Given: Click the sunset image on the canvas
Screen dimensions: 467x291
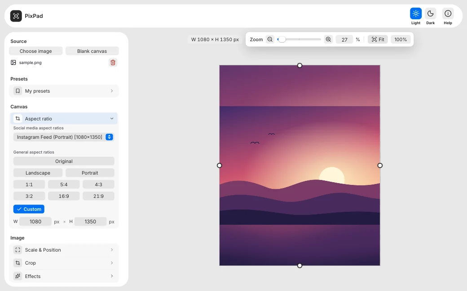Looking at the screenshot, I should click(x=300, y=165).
